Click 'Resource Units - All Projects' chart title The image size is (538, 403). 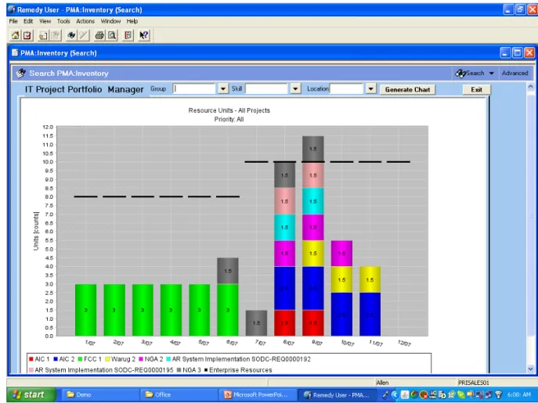(229, 110)
